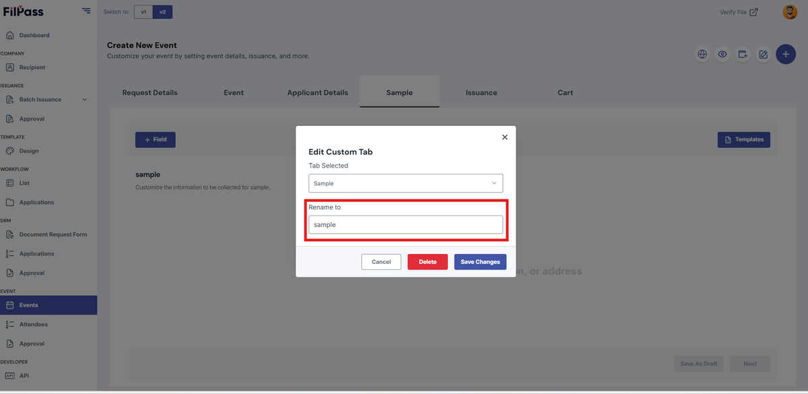Open the Tab Selected dropdown
The image size is (808, 394).
pyautogui.click(x=405, y=183)
